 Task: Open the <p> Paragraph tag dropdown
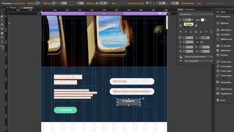pos(198,61)
